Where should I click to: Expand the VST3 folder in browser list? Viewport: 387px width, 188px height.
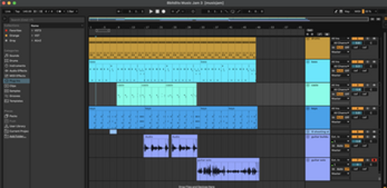[x=32, y=30]
